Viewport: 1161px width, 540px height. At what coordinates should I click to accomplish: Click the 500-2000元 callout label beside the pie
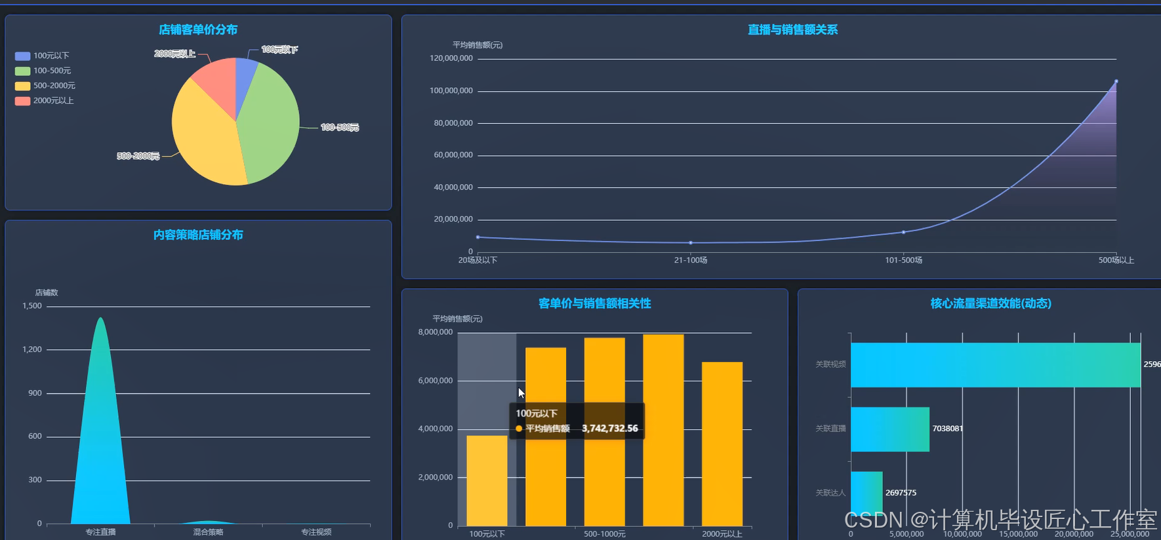click(138, 156)
